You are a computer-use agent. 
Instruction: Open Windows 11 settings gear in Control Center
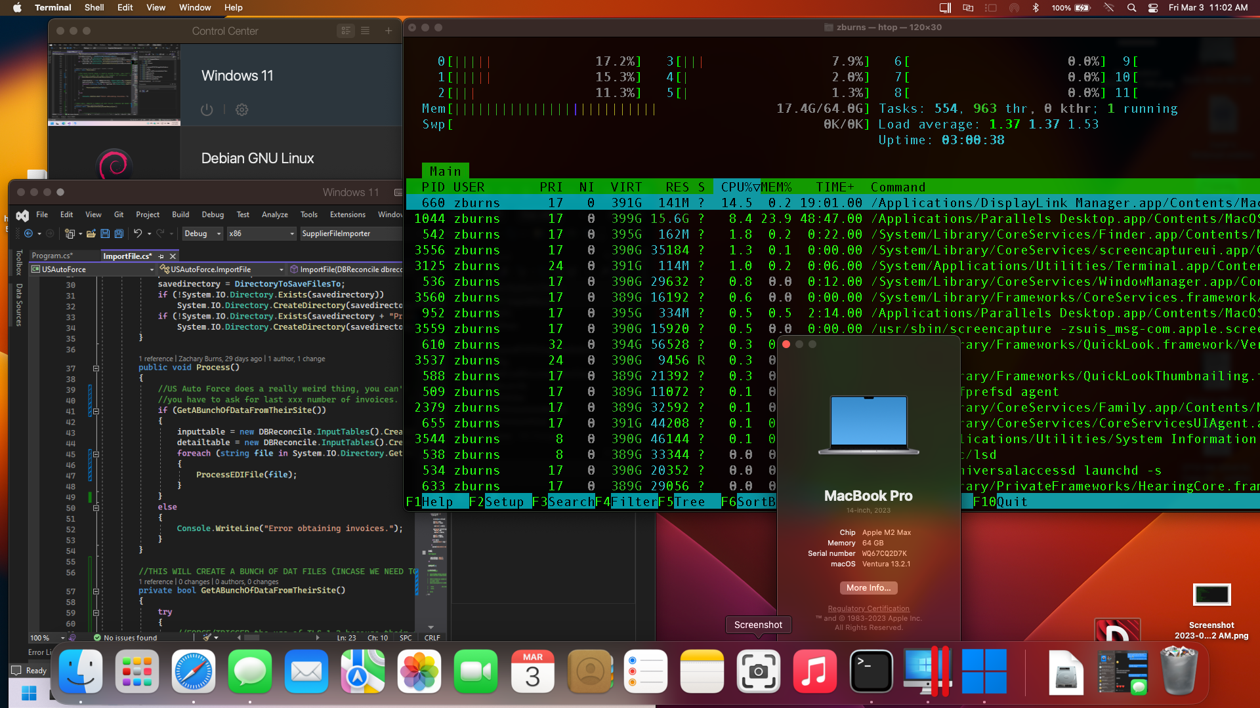coord(241,109)
